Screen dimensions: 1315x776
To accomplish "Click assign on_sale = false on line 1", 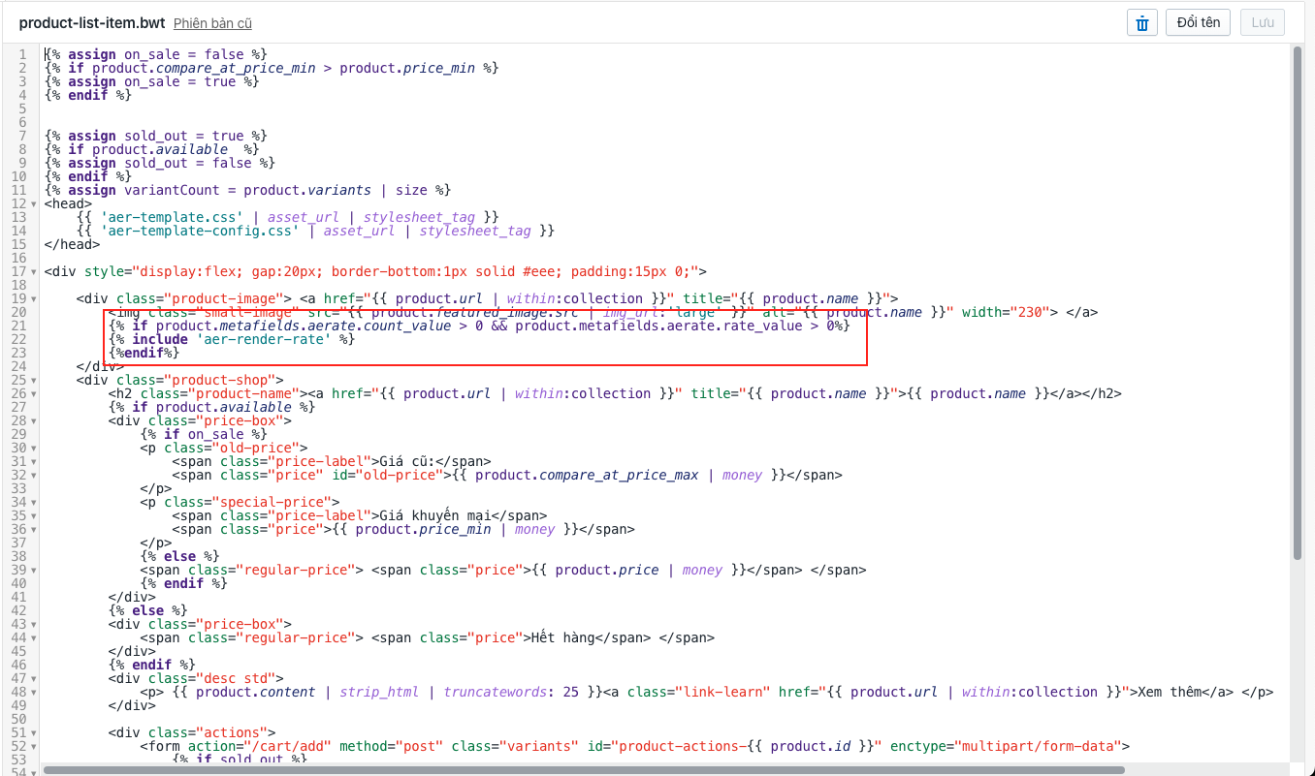I will (x=156, y=55).
